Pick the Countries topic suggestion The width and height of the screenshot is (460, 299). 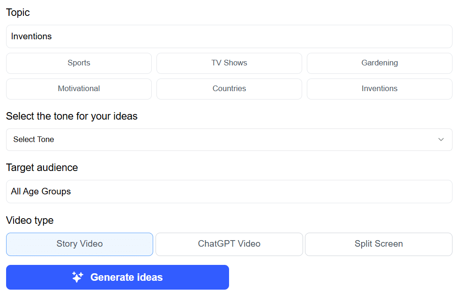[229, 89]
